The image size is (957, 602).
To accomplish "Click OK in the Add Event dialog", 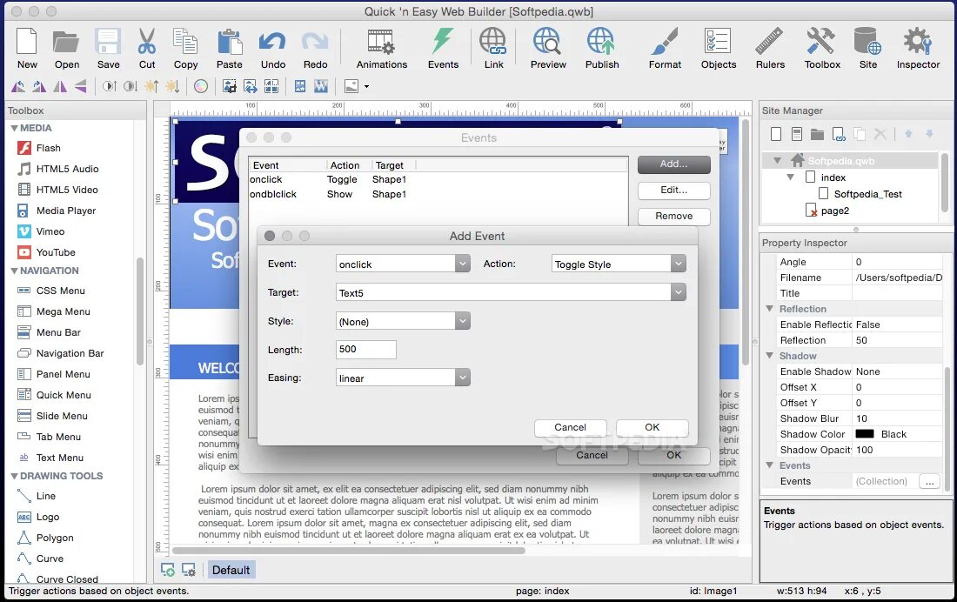I will click(652, 427).
